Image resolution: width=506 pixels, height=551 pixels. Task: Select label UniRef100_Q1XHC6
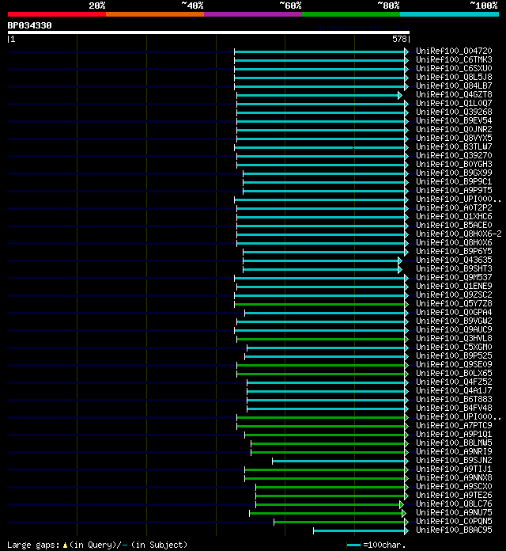pos(454,216)
